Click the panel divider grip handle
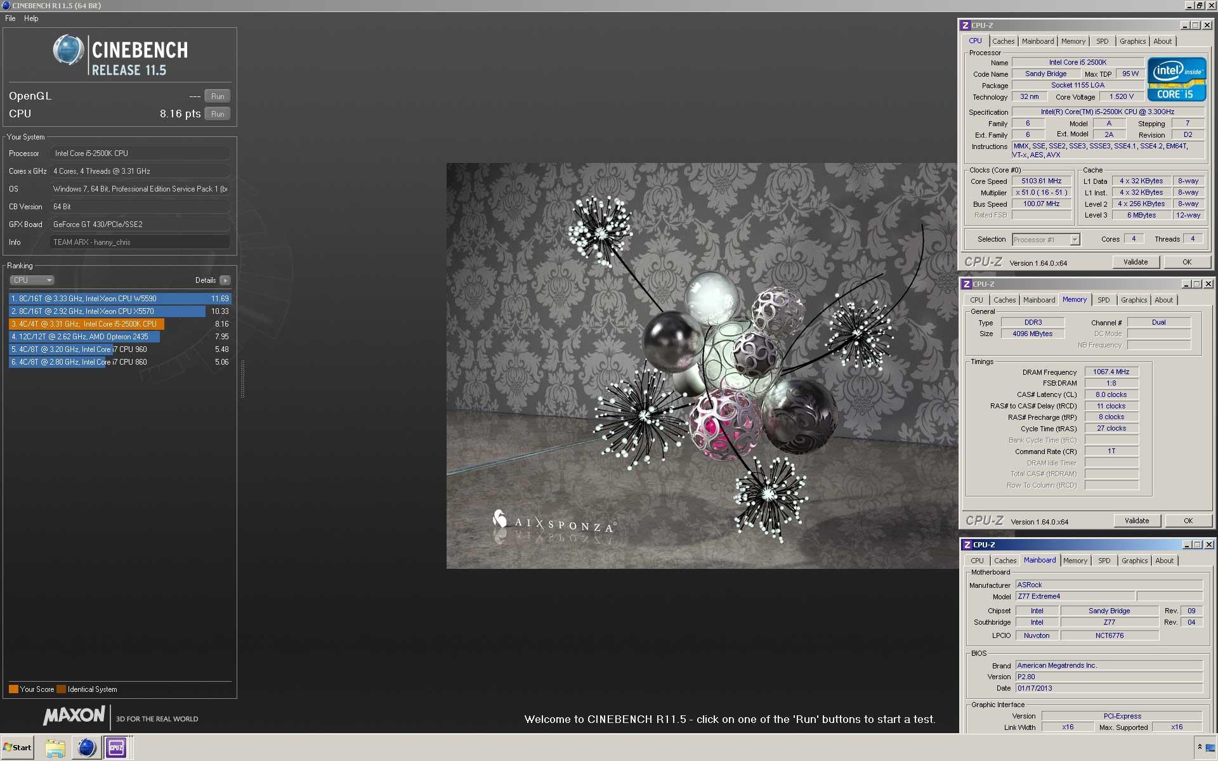The height and width of the screenshot is (761, 1218). coord(242,379)
